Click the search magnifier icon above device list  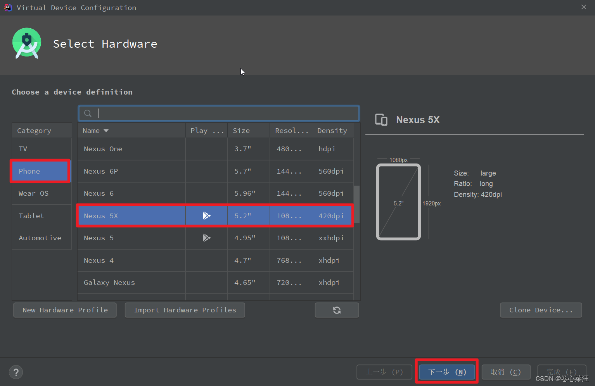88,113
